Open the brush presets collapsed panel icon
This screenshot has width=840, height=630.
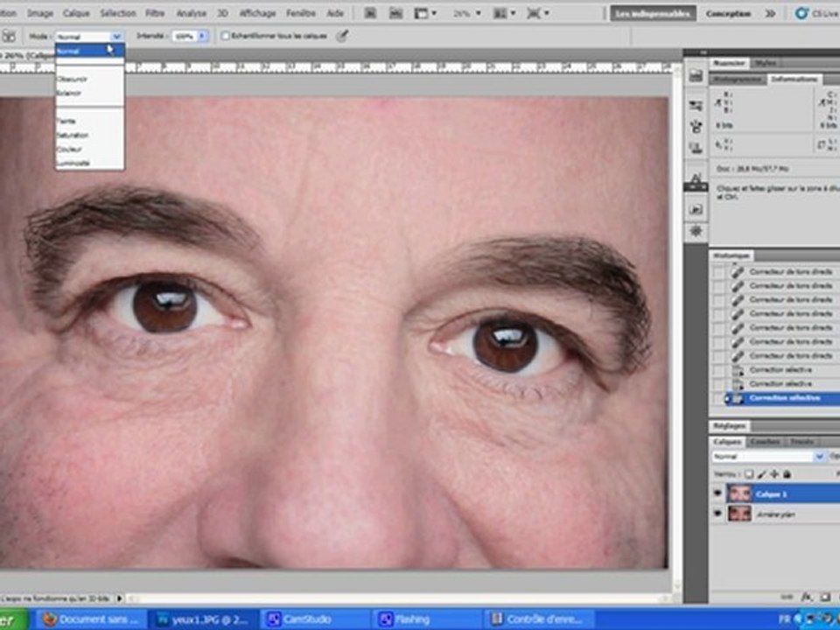tap(696, 105)
